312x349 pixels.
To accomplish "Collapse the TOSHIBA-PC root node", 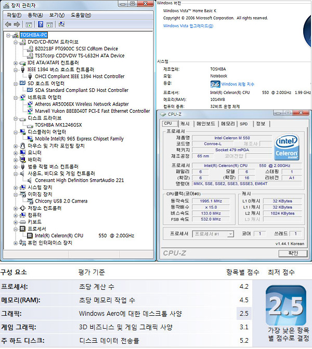I will point(8,35).
